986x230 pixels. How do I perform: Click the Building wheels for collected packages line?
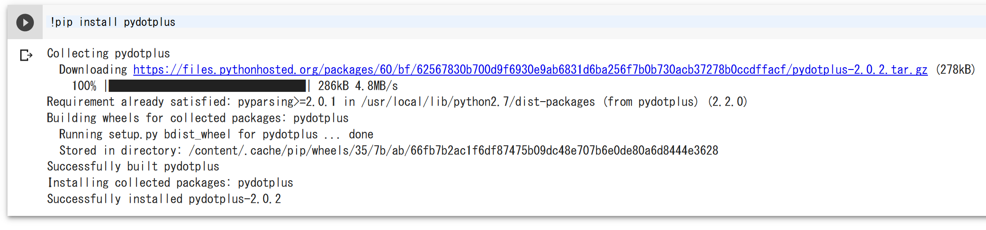(198, 118)
